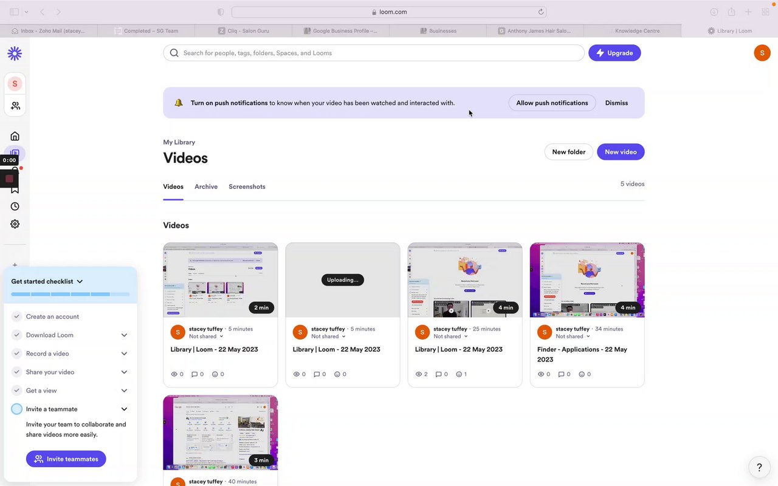This screenshot has width=778, height=486.
Task: Switch to the Knowledge Centre browser tab
Action: point(632,30)
